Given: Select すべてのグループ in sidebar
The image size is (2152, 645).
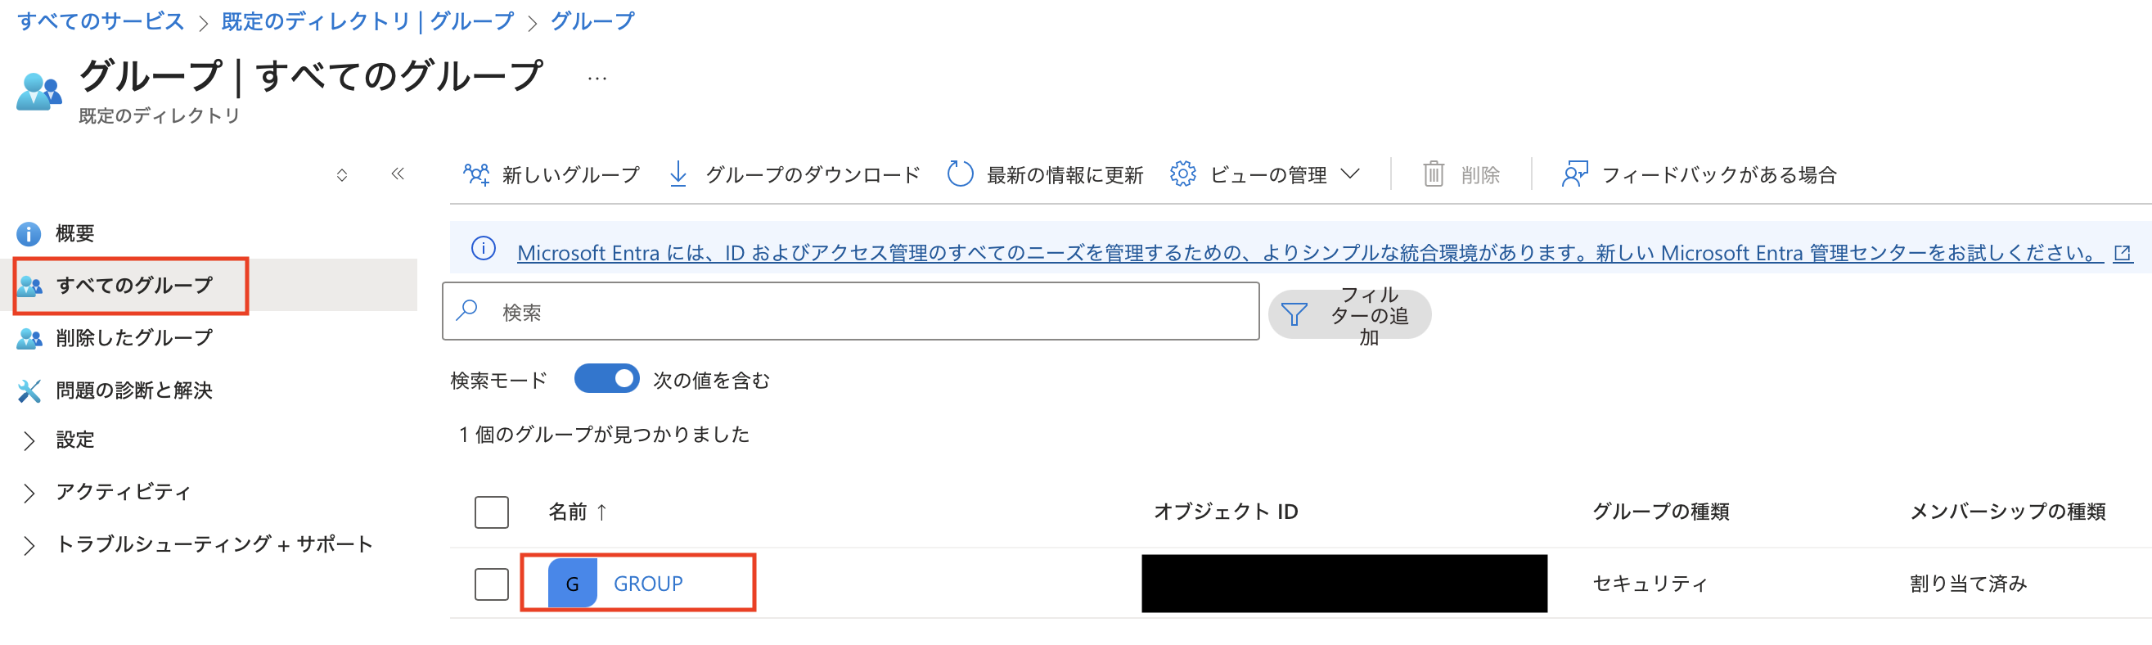Looking at the screenshot, I should [x=133, y=285].
